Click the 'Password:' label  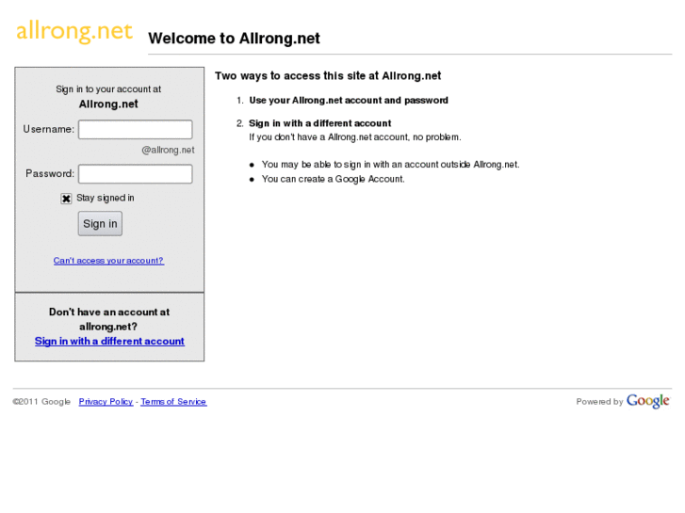[50, 174]
